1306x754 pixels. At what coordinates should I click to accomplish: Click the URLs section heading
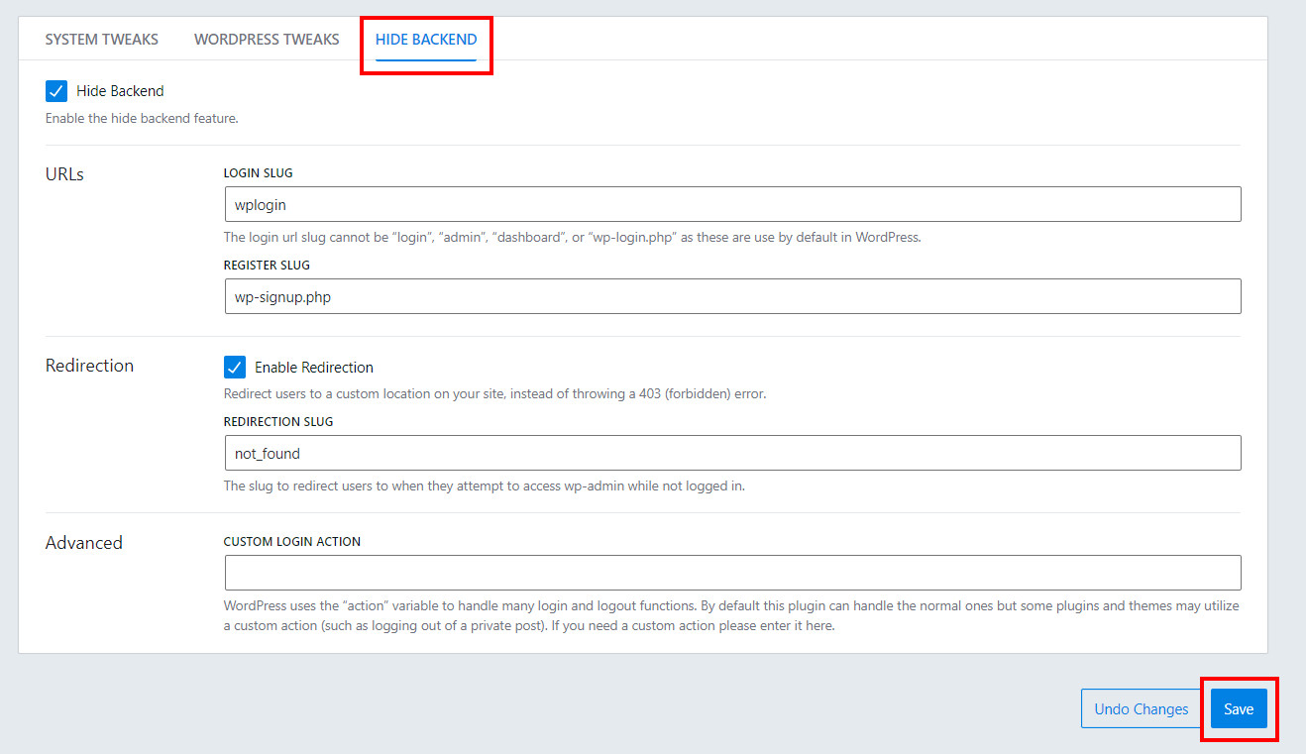(x=64, y=174)
